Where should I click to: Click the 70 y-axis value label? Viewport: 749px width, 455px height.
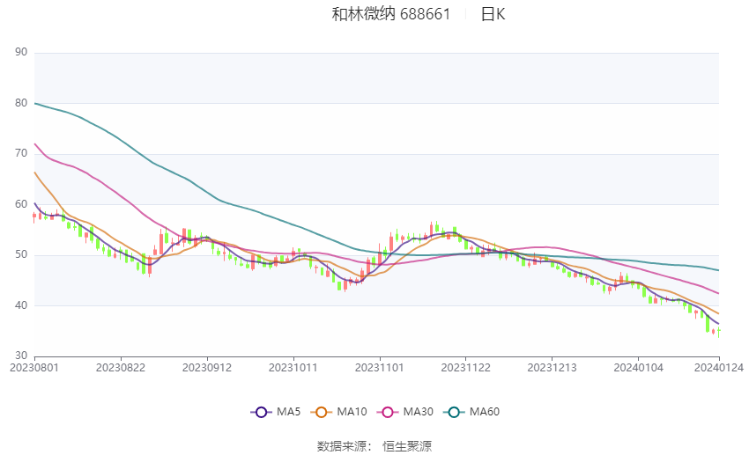pos(21,154)
